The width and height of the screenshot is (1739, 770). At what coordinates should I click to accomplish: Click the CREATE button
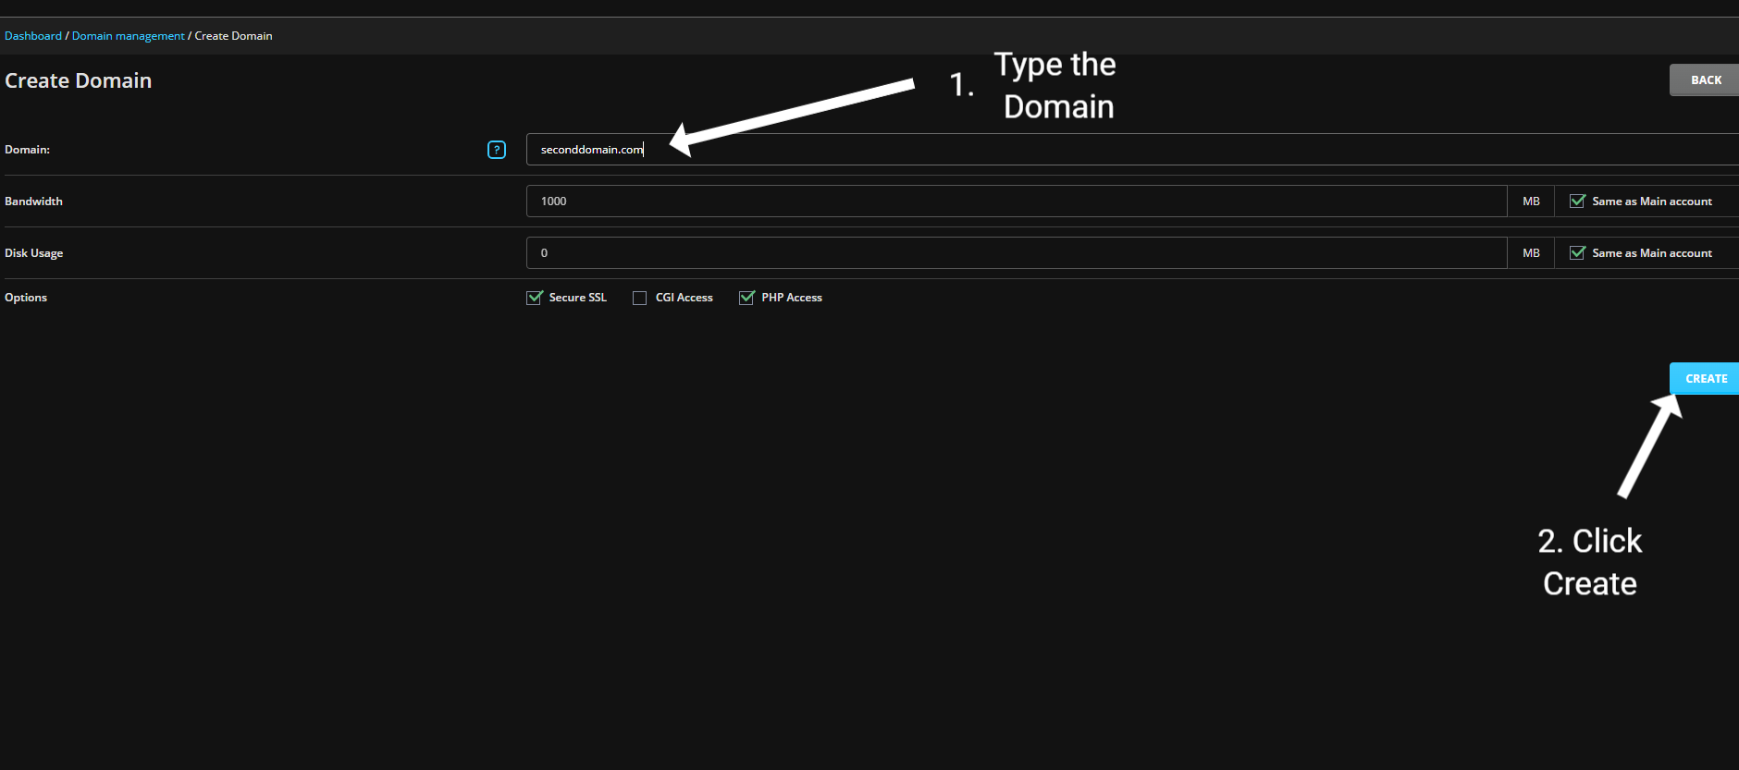1705,379
